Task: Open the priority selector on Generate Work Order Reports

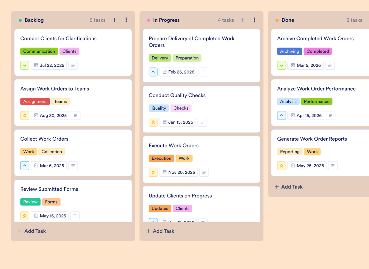Action: click(x=282, y=166)
